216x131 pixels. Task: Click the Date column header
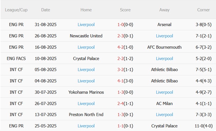click(45, 10)
